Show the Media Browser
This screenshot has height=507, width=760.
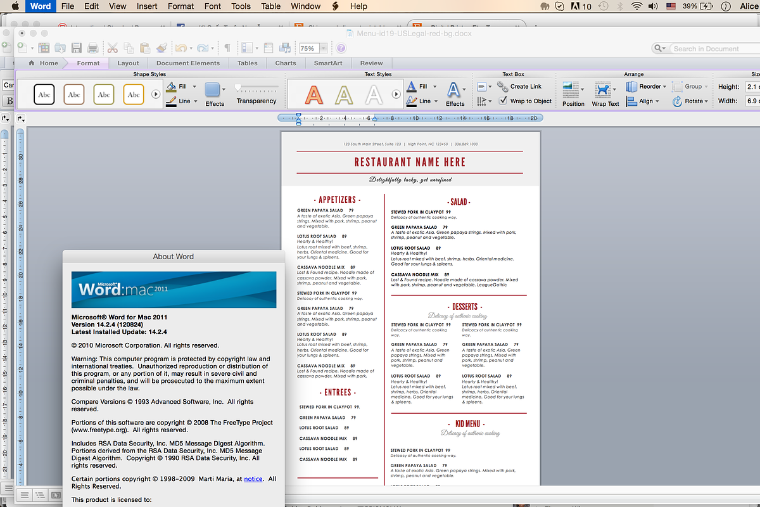[x=285, y=48]
